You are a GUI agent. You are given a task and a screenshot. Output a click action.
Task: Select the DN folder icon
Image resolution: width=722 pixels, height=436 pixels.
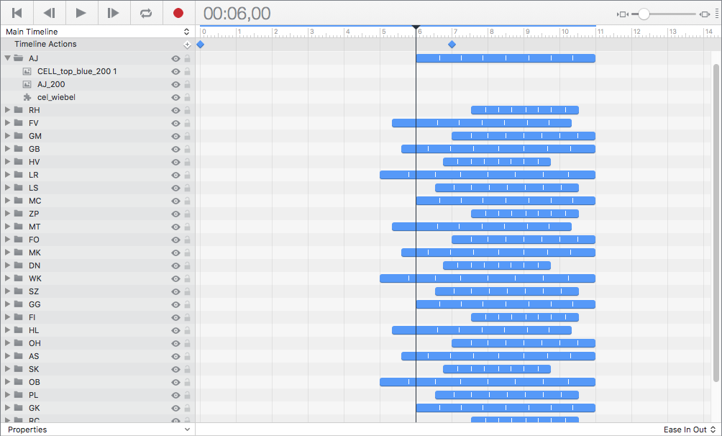[x=19, y=265]
